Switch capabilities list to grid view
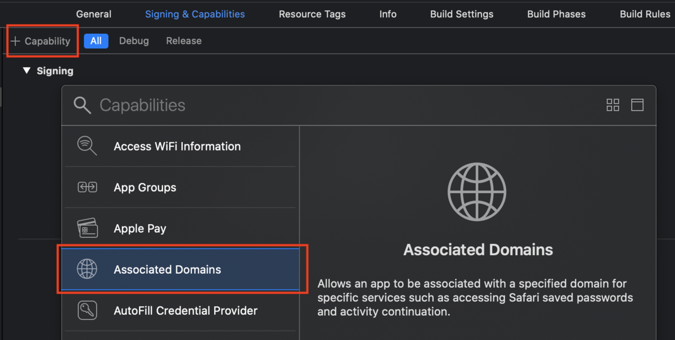Viewport: 675px width, 340px height. 613,105
